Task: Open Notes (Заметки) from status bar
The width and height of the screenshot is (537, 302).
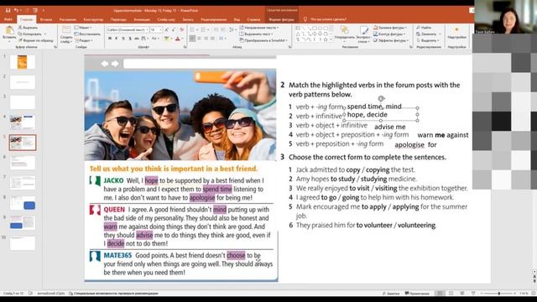Action: tap(391, 294)
